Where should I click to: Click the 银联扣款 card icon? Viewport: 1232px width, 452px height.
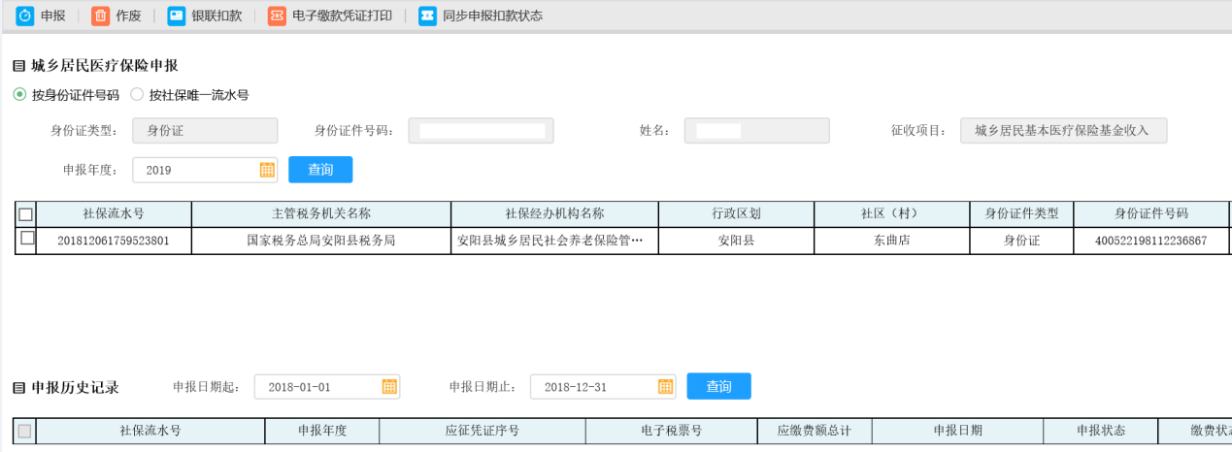point(176,16)
